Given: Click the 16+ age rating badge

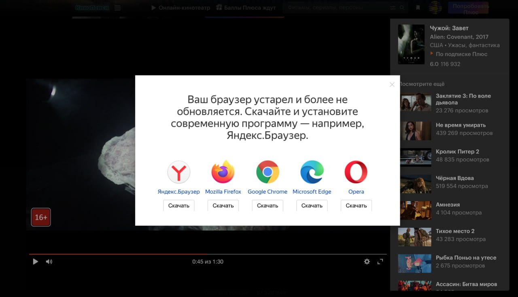Looking at the screenshot, I should point(41,217).
